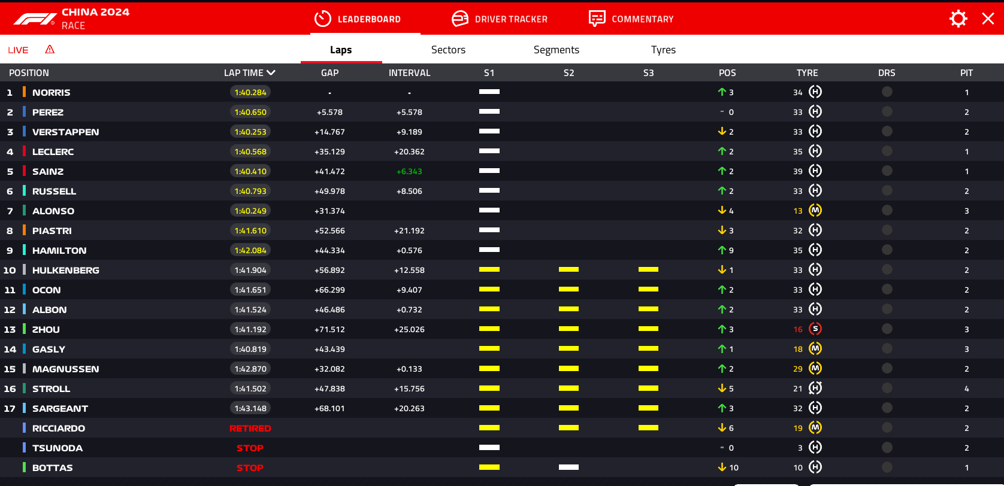Image resolution: width=1004 pixels, height=486 pixels.
Task: Click Sainz's green interval +6.343
Action: pyautogui.click(x=409, y=171)
